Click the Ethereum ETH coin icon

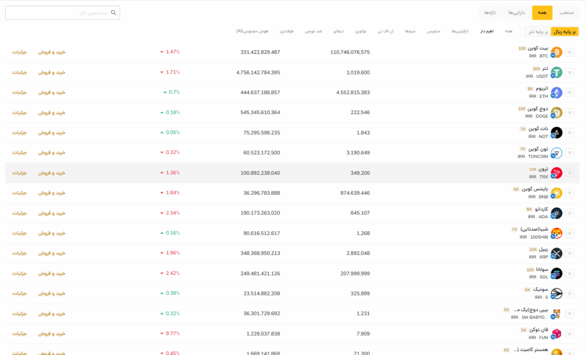coord(556,92)
